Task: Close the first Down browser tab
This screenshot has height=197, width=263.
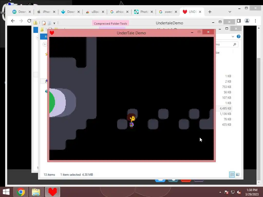Action: pyautogui.click(x=30, y=12)
